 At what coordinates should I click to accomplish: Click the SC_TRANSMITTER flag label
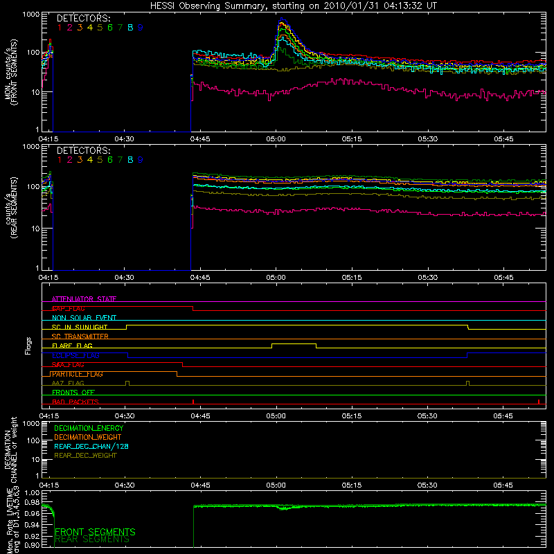[x=80, y=337]
